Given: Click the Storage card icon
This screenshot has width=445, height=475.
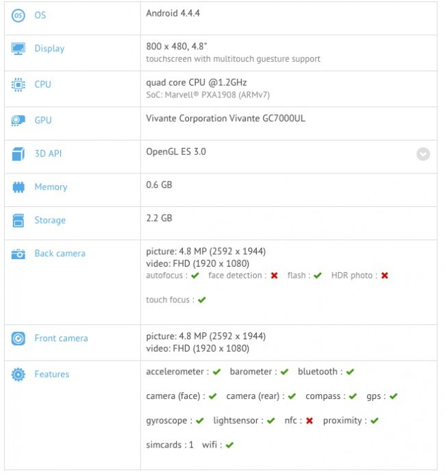Looking at the screenshot, I should [x=18, y=221].
